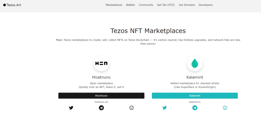The image size is (261, 118).
Task: Click the Hicetnunc black Twitter icon
Action: tap(71, 108)
